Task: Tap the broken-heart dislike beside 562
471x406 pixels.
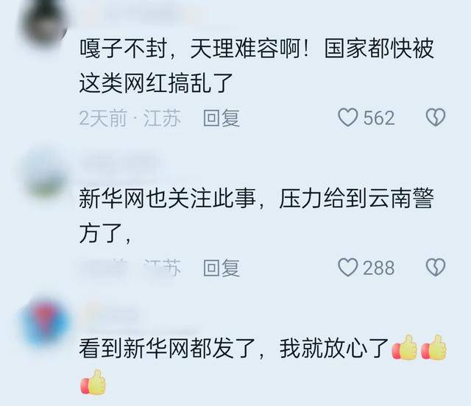Action: (436, 118)
